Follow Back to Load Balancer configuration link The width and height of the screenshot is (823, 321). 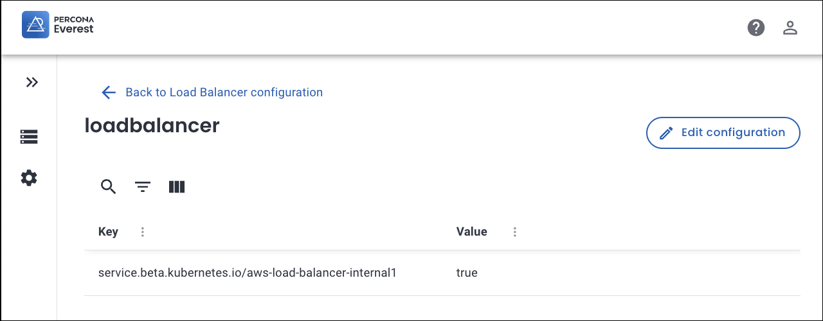point(224,92)
